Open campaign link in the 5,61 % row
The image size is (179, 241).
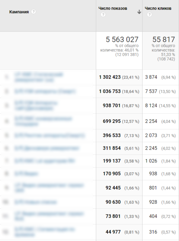(x=47, y=148)
